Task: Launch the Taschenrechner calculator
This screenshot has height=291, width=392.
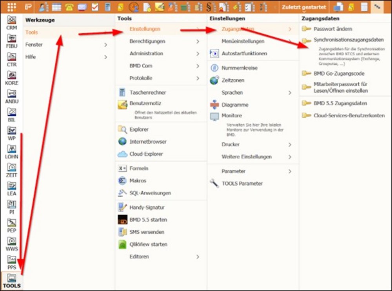Action: click(147, 93)
